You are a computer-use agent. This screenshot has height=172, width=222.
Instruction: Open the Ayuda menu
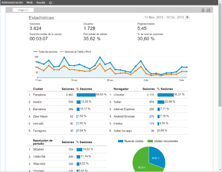coord(41,2)
